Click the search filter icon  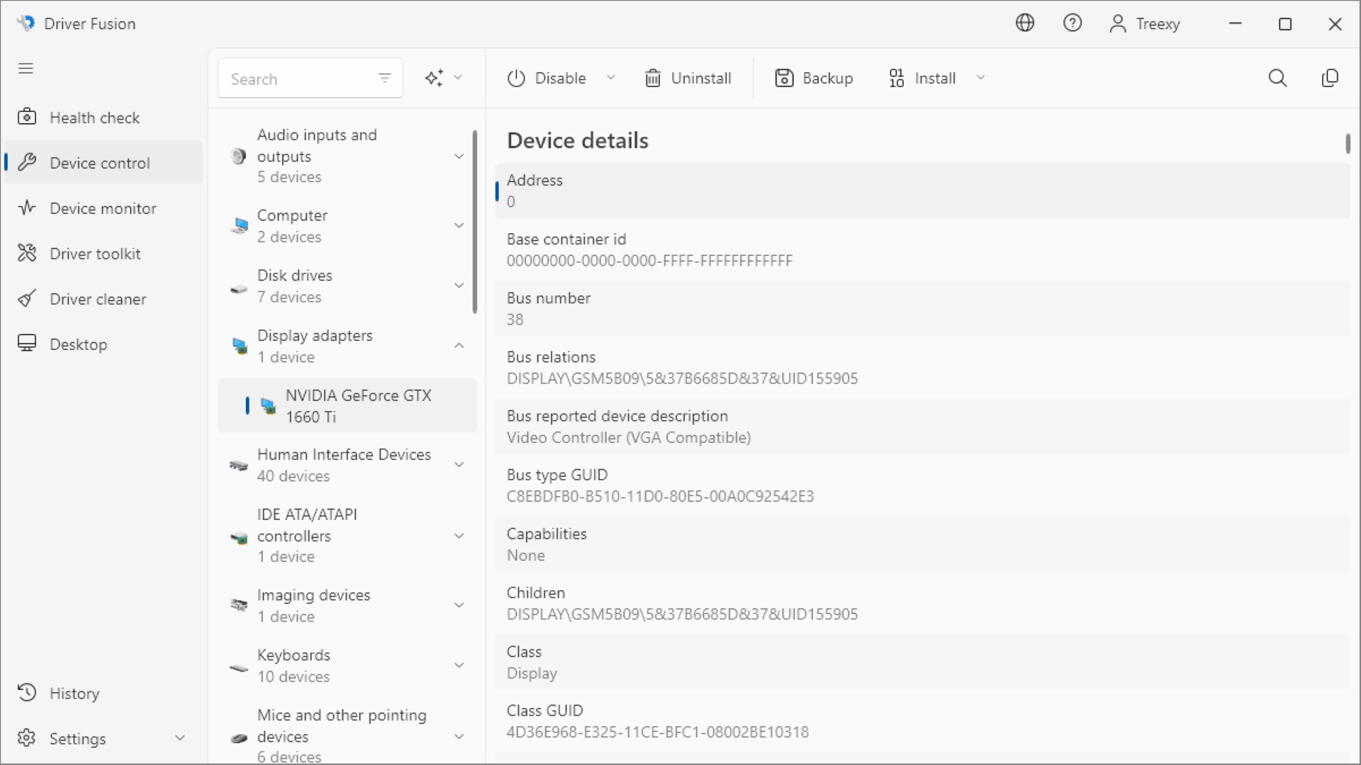pos(385,78)
